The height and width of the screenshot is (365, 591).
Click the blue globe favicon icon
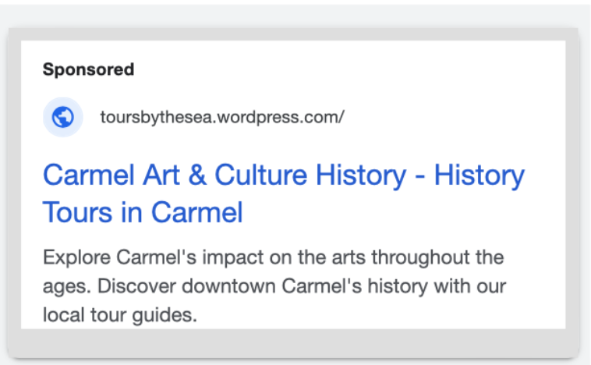coord(63,117)
